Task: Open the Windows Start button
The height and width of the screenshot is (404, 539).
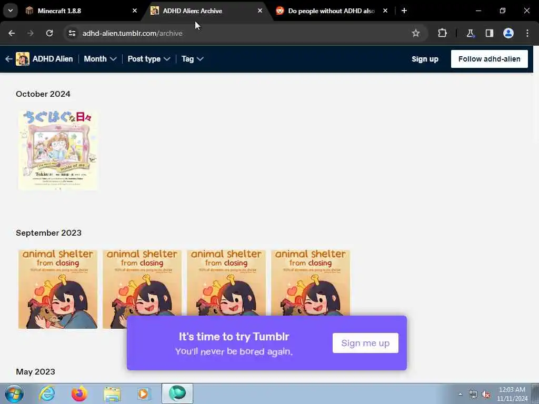Action: [x=14, y=393]
